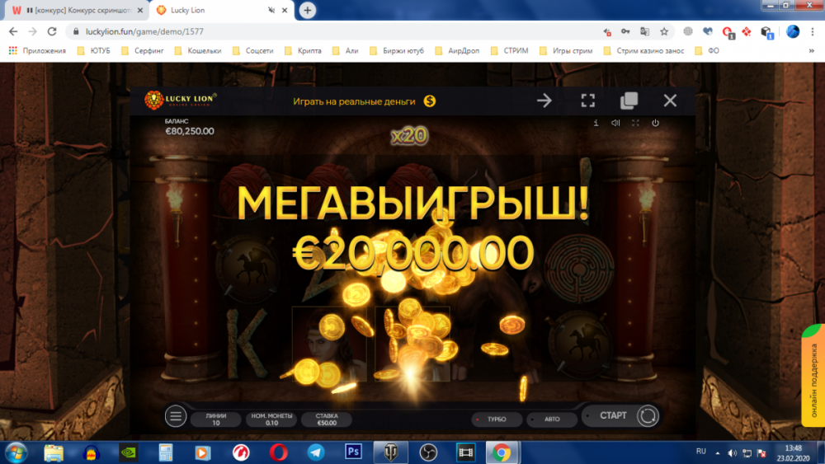Screen dimensions: 825x464
Task: Enter fullscreen via Lucky Lion header icon
Action: (587, 101)
